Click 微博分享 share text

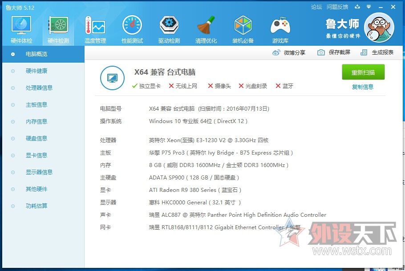[295, 52]
